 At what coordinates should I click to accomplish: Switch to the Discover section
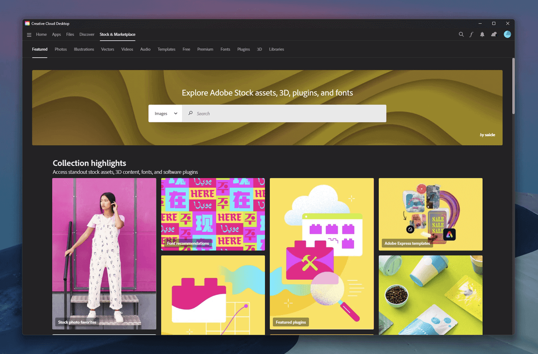(x=87, y=35)
